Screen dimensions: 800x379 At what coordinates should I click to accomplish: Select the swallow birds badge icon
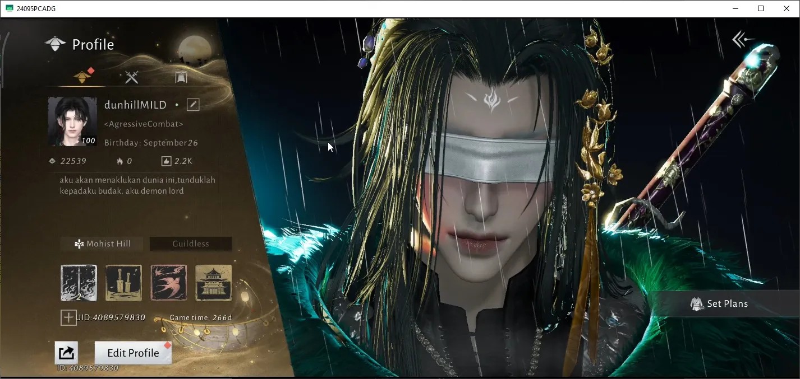point(168,283)
